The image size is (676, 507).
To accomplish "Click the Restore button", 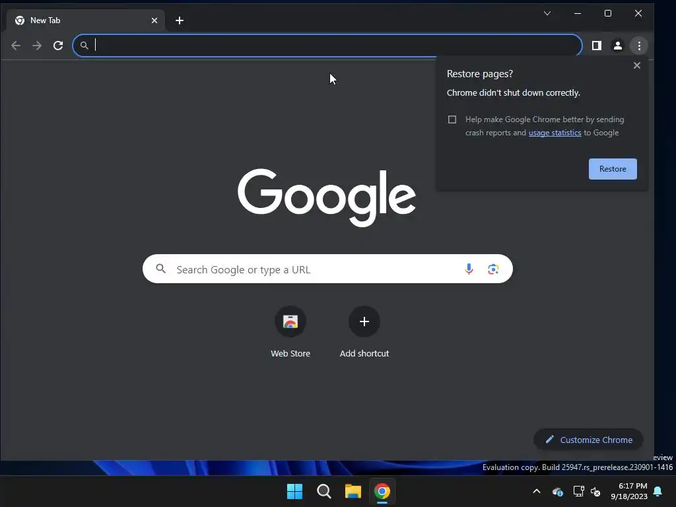I will (x=613, y=169).
